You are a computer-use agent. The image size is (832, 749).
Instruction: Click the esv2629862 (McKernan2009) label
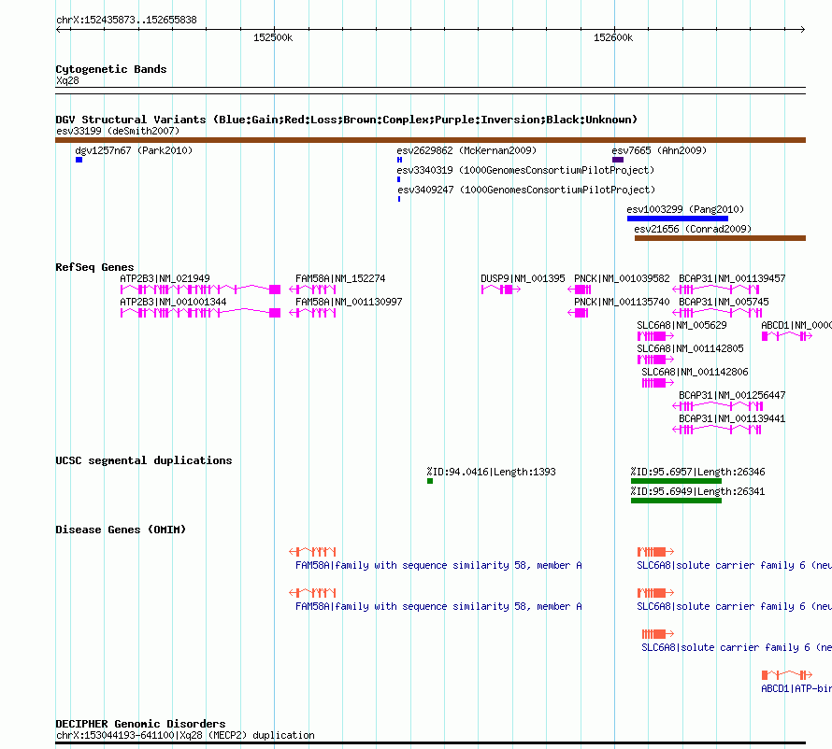(466, 150)
